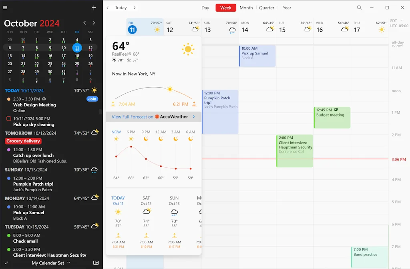
Task: Switch to Month view
Action: [x=246, y=8]
